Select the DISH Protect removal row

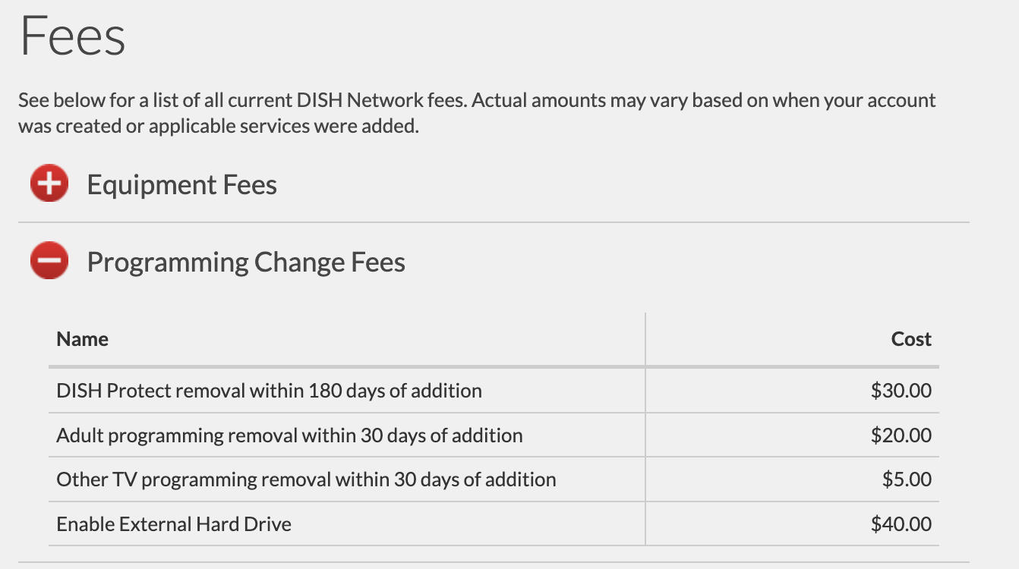coord(494,391)
